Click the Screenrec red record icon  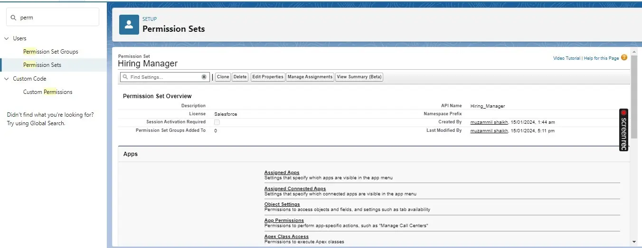pos(623,113)
